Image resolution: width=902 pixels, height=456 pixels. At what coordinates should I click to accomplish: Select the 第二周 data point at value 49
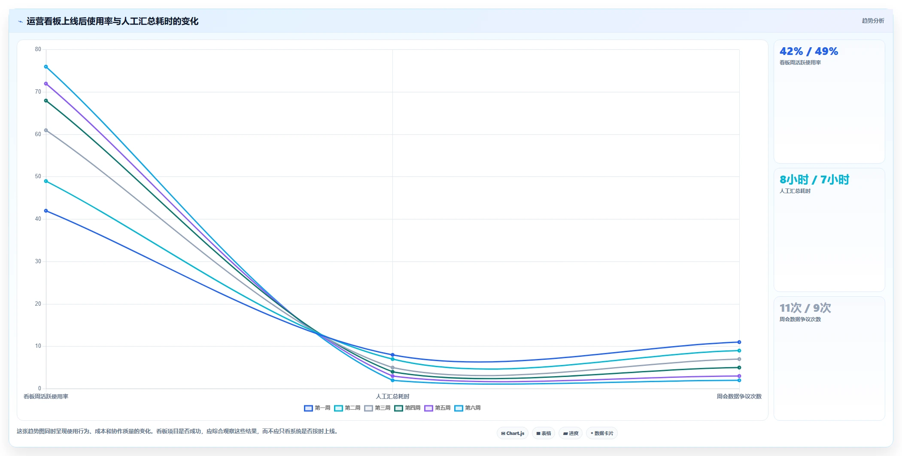pyautogui.click(x=46, y=181)
